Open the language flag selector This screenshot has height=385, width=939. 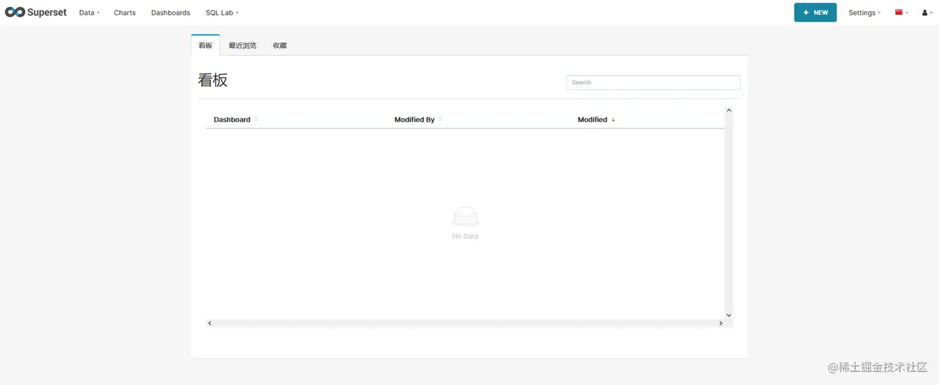[x=902, y=12]
